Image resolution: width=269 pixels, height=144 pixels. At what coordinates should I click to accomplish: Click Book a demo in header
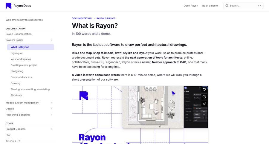(x=210, y=6)
